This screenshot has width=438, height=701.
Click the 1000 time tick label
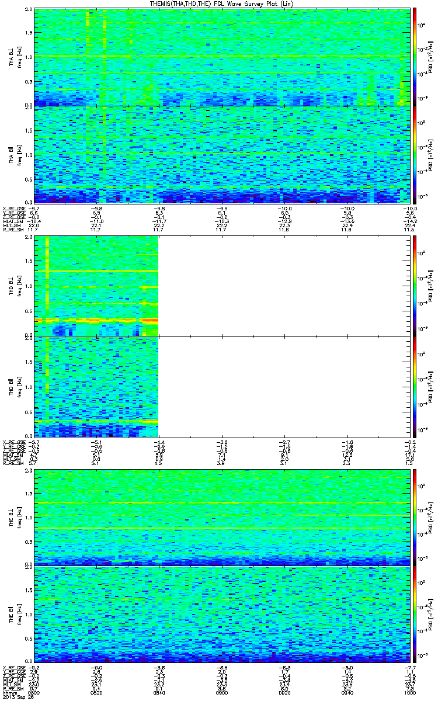(x=411, y=693)
